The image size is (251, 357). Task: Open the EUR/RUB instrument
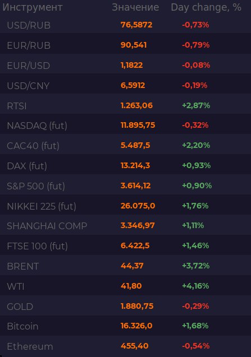pos(29,45)
